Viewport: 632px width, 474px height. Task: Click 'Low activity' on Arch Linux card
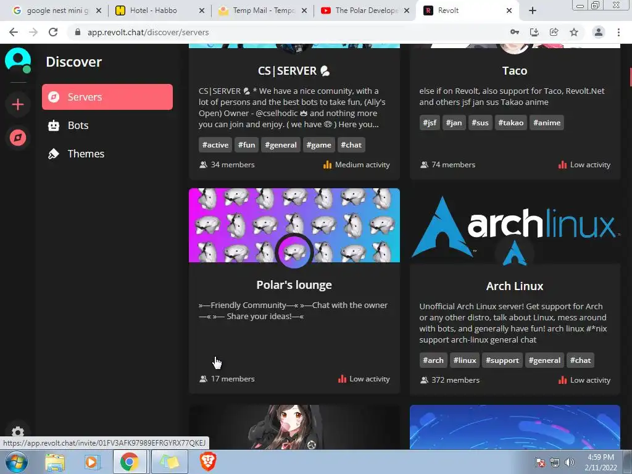[x=584, y=380]
